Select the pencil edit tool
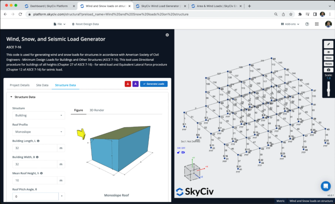This screenshot has height=204, width=335. pyautogui.click(x=328, y=44)
